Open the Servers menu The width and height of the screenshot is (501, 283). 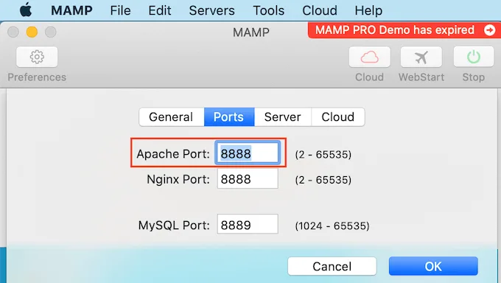(x=211, y=10)
